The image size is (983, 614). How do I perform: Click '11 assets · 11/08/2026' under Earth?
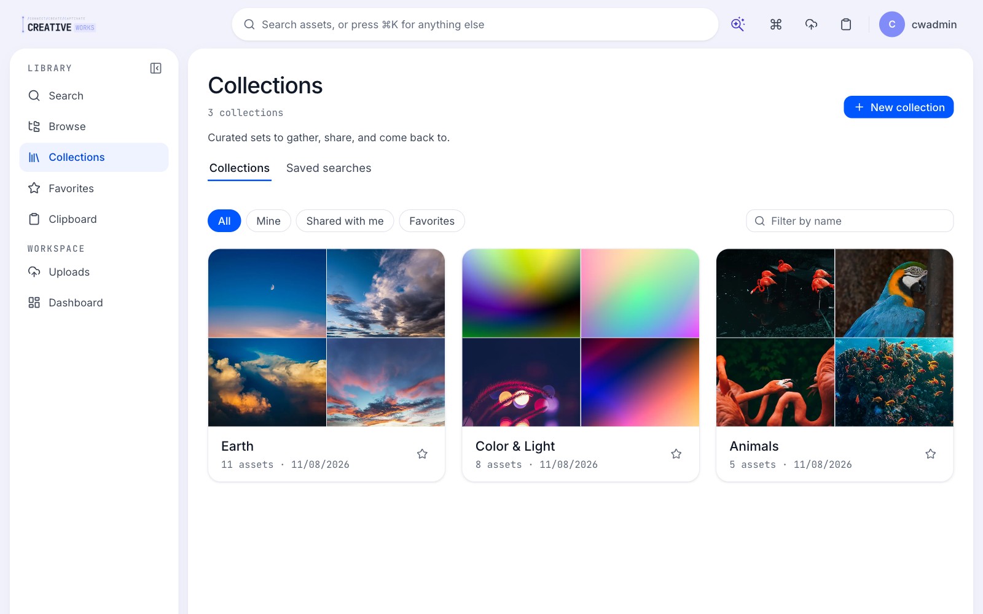pos(285,465)
